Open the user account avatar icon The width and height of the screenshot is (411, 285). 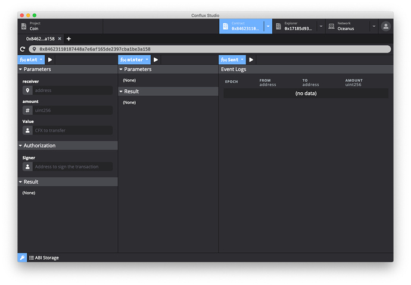[386, 26]
